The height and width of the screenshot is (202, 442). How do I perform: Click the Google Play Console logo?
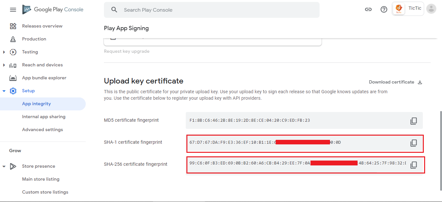[x=53, y=10]
